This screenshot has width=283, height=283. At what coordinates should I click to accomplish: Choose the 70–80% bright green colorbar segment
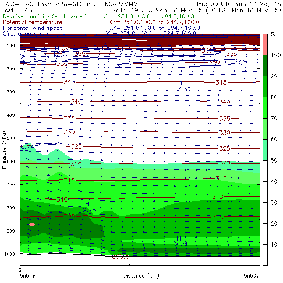click(265, 107)
